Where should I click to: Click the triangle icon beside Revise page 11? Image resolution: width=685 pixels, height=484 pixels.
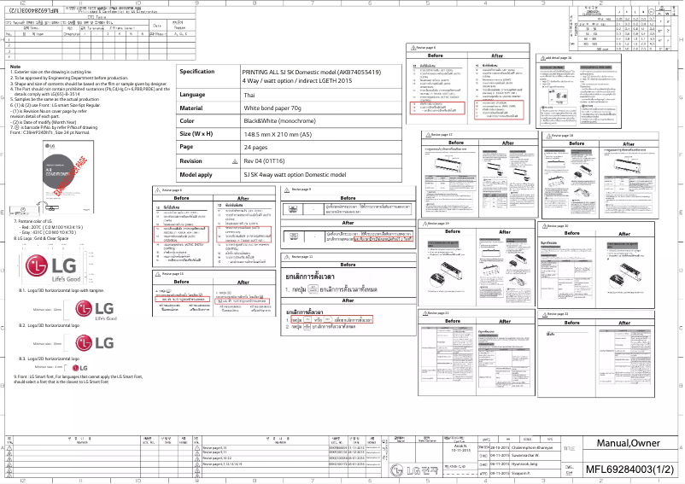tap(285, 256)
